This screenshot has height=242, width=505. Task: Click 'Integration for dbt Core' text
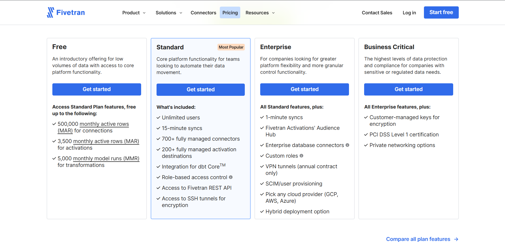(x=193, y=166)
